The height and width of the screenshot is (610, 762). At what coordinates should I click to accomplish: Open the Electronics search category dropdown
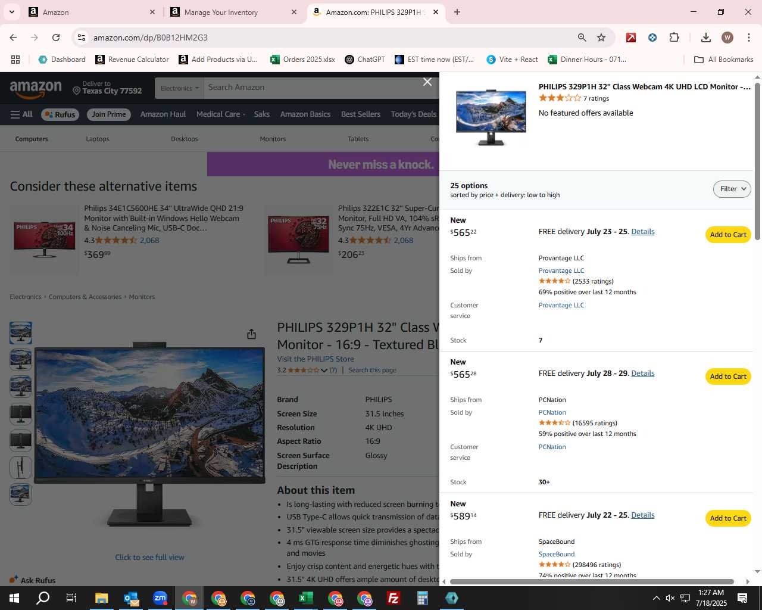179,88
